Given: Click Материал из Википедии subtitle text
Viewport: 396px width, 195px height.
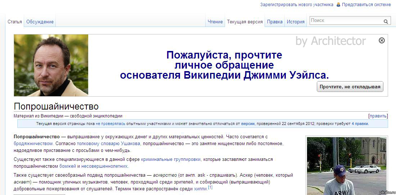Looking at the screenshot, I should tap(68, 116).
